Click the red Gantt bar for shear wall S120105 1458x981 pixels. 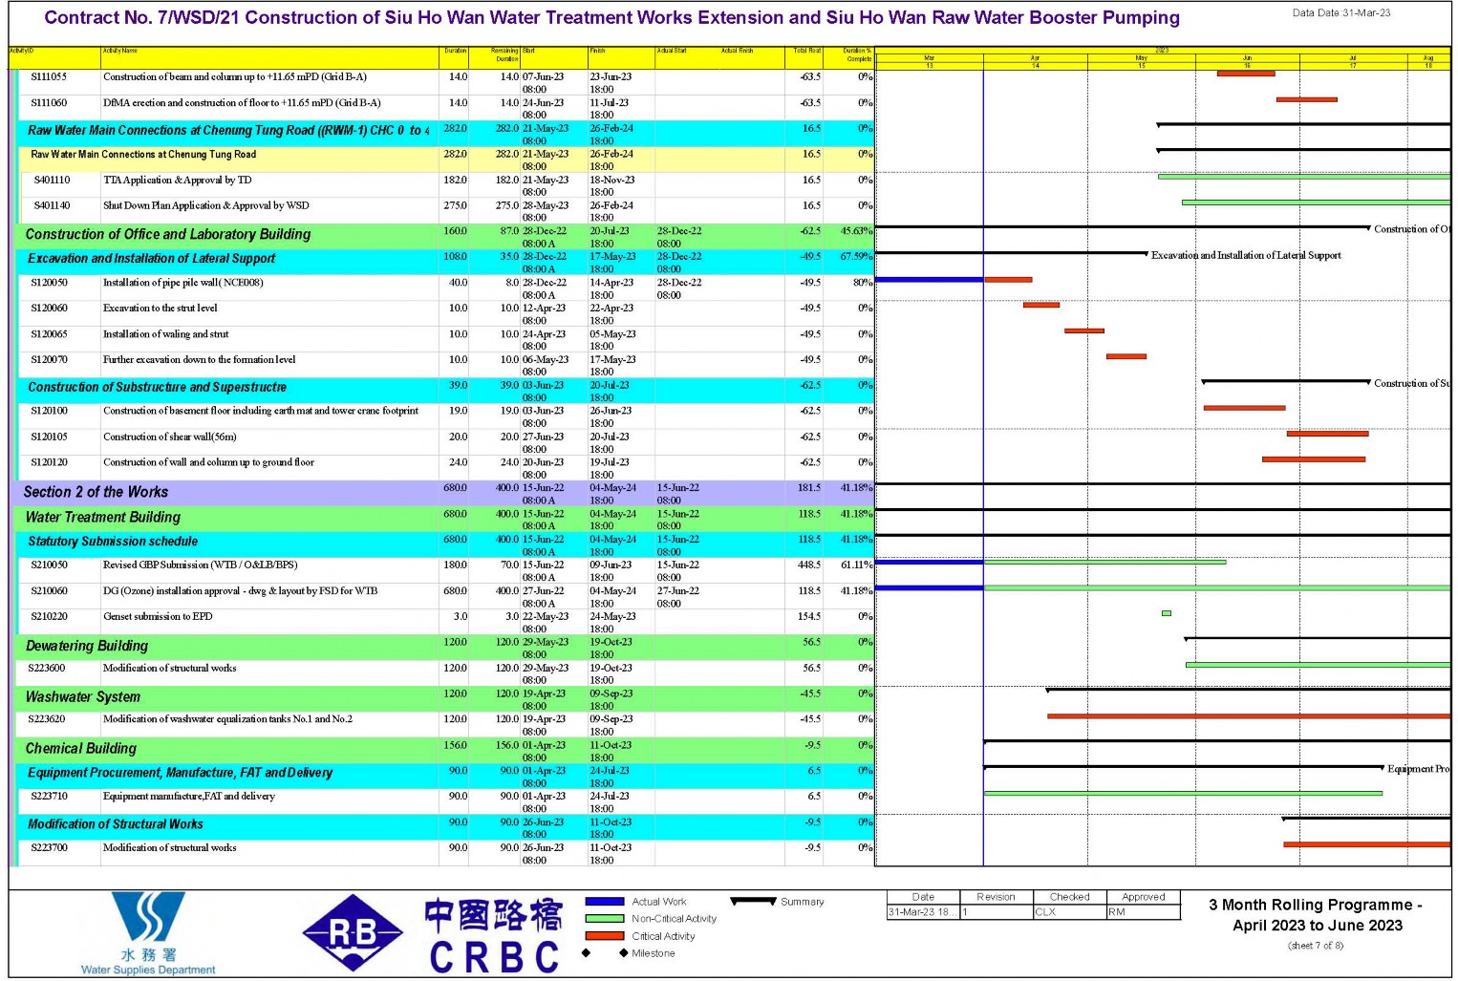1327,434
